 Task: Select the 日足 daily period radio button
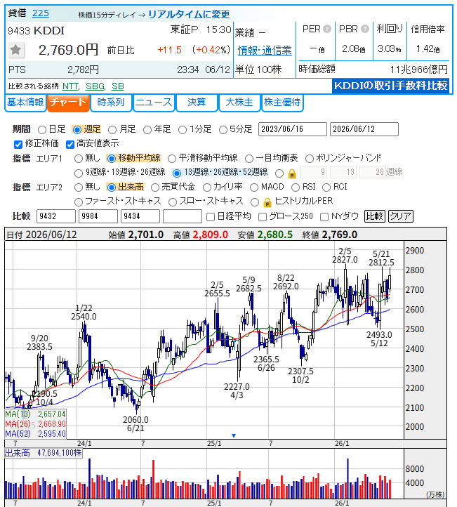[x=42, y=130]
